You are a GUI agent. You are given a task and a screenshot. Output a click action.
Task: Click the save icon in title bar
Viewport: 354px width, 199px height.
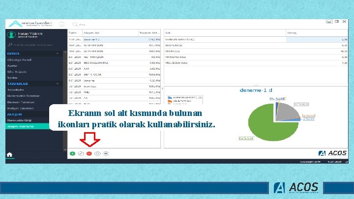click(x=329, y=22)
